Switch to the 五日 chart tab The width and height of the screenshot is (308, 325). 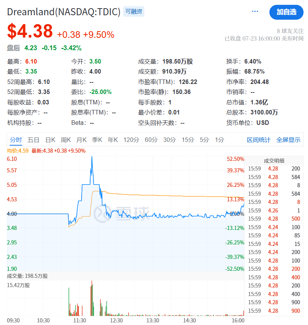(33, 140)
